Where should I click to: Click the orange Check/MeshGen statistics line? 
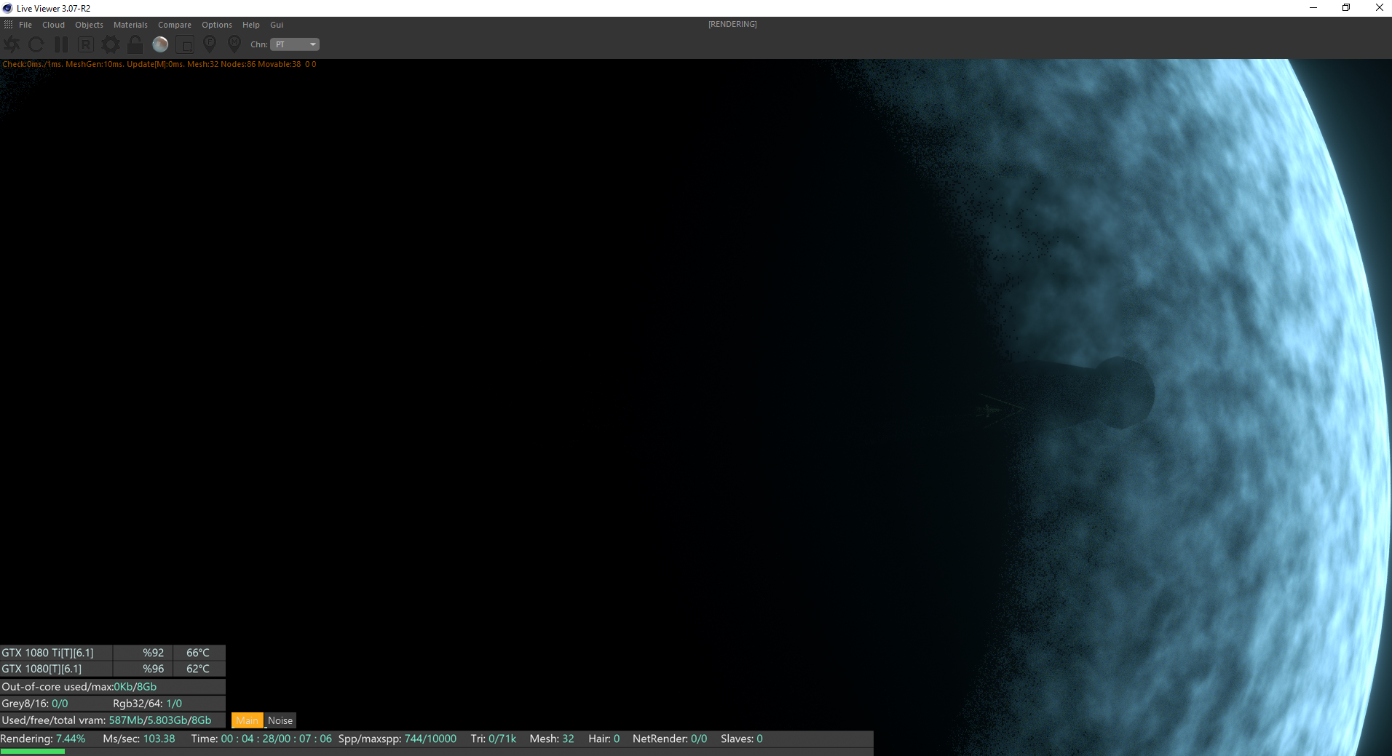[159, 64]
